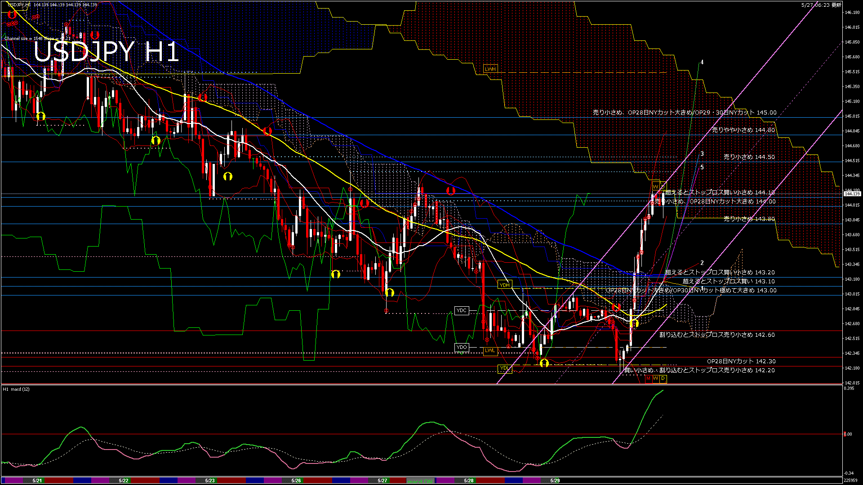Click the OP28日NYカット 142.30 label
The image size is (863, 485).
(741, 362)
